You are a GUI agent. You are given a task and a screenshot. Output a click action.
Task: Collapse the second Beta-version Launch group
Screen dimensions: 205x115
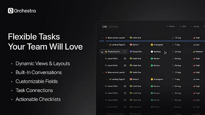(x=103, y=72)
